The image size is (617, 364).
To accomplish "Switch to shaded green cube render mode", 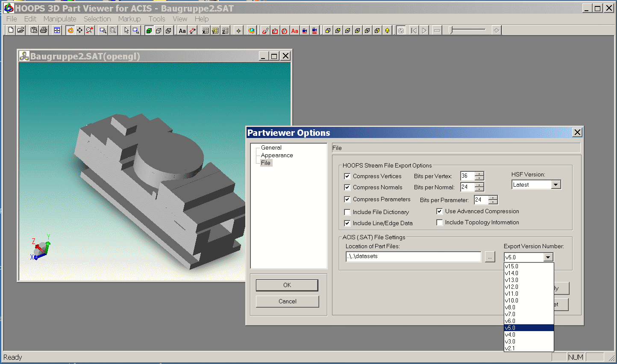I will (x=149, y=30).
